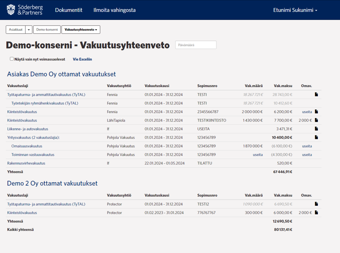Select premium 3 471,31 € cell

(x=284, y=129)
